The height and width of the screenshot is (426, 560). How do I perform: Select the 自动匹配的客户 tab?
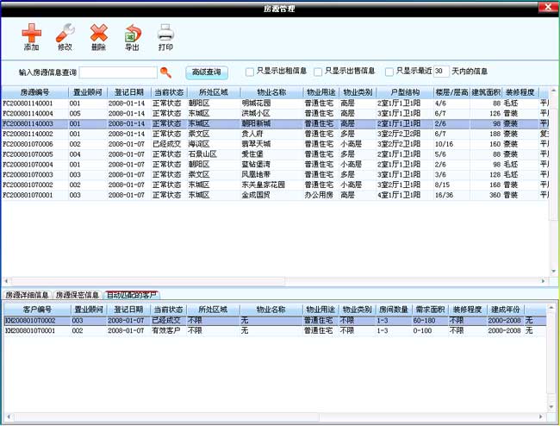(x=132, y=295)
